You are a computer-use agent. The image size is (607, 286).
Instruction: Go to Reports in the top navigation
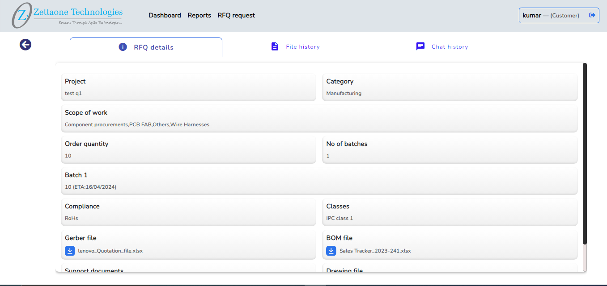pos(199,15)
